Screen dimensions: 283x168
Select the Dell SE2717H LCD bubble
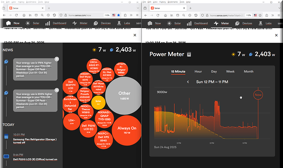point(71,86)
